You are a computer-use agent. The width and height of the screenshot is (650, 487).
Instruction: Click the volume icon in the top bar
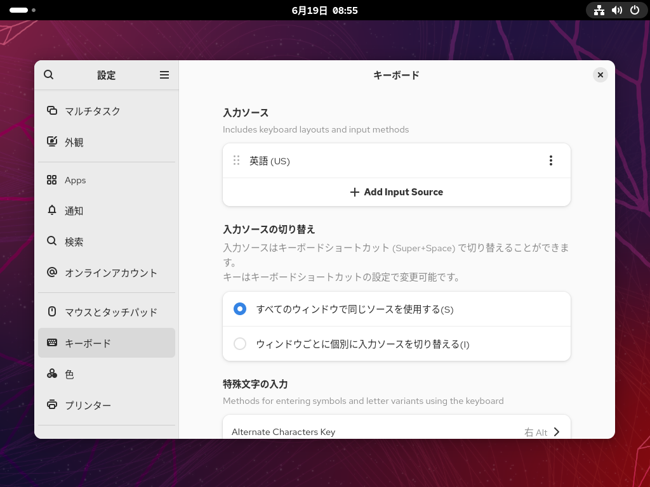(x=617, y=10)
